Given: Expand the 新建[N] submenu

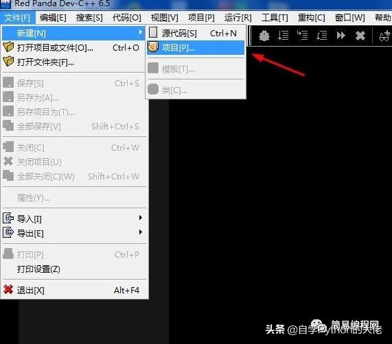Looking at the screenshot, I should 73,33.
